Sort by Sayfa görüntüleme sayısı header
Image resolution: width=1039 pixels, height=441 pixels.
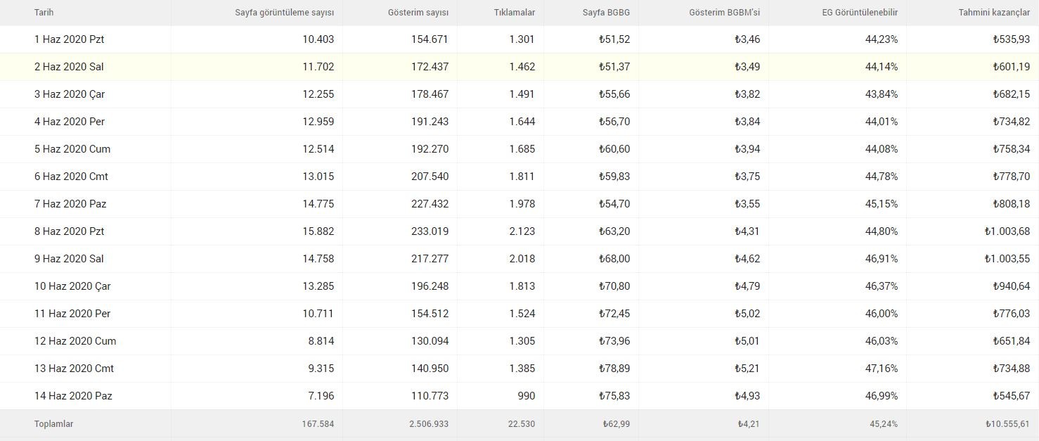click(285, 13)
